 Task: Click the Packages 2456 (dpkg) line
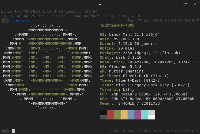(x=140, y=53)
